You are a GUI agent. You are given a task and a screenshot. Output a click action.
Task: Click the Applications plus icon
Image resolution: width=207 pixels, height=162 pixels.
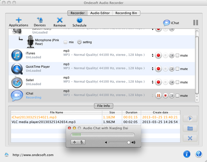18,20
